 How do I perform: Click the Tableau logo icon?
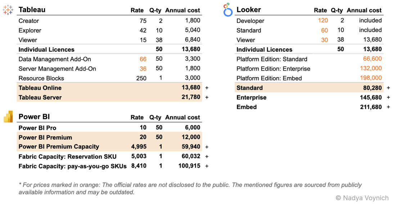pos(8,10)
